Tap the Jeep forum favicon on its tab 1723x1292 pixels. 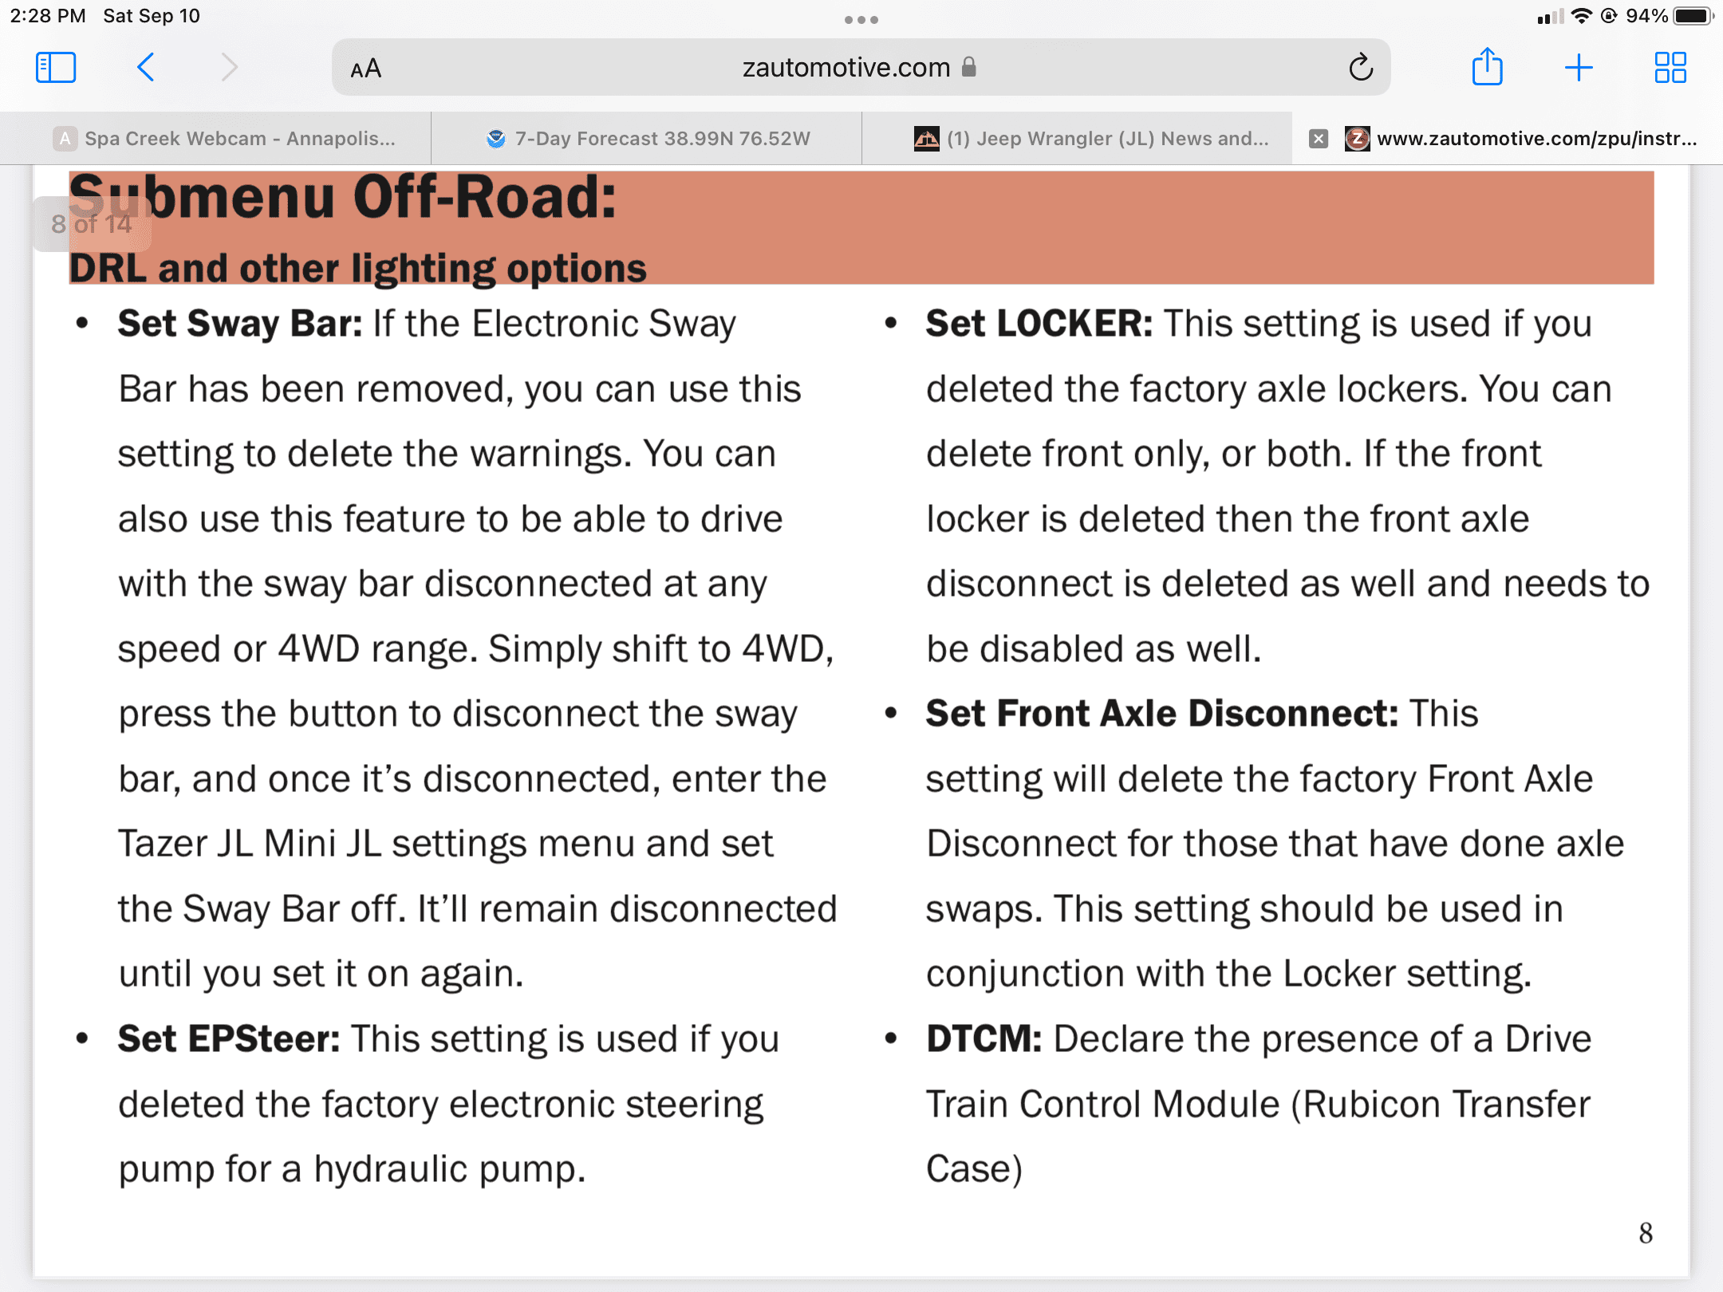pos(927,139)
